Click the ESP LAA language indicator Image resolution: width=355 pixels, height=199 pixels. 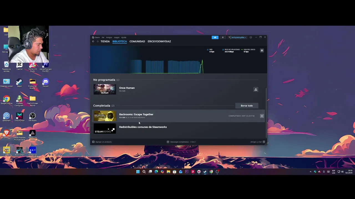334,172
